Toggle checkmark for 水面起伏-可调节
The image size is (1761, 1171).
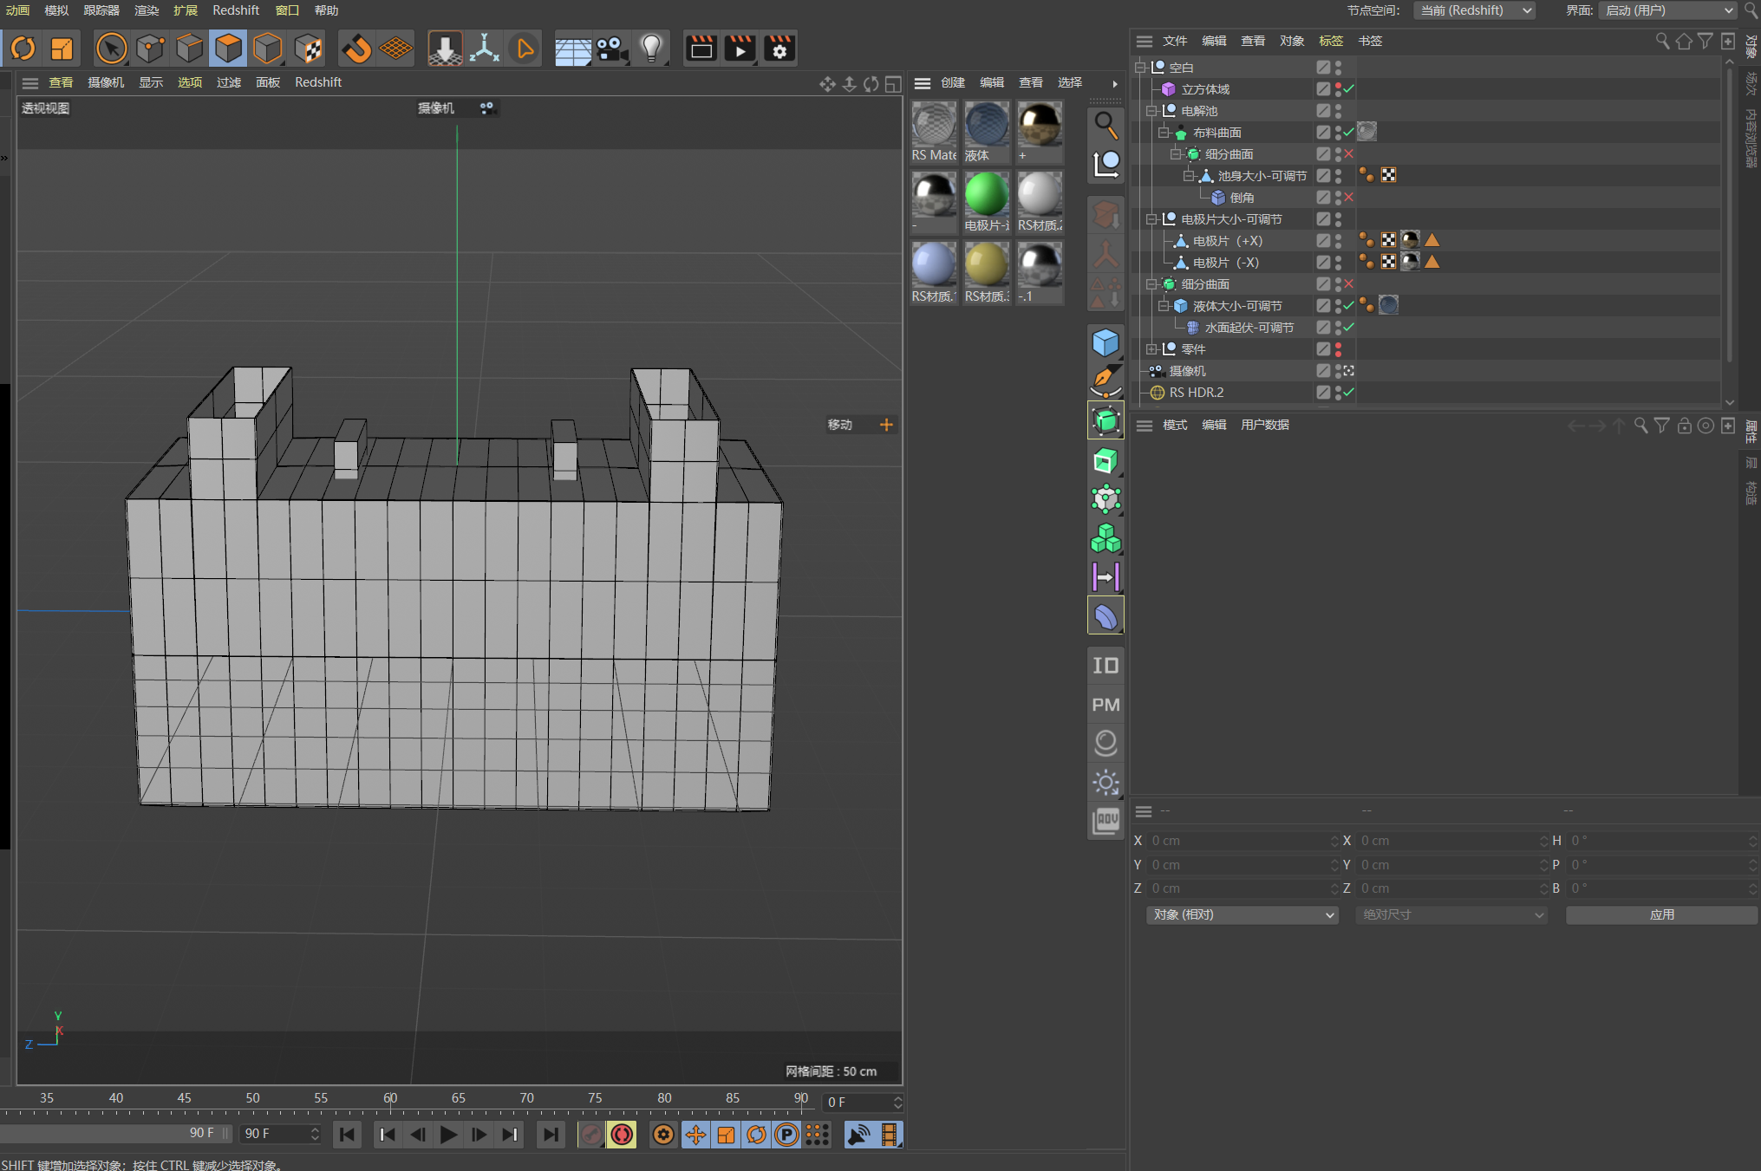1349,327
